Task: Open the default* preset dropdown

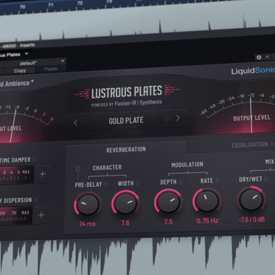Action: 33,62
